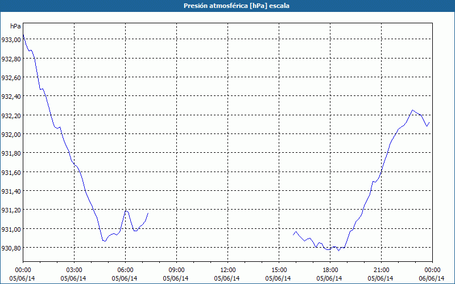
Task: Click the 06/06/14 date label
Action: tap(432, 278)
